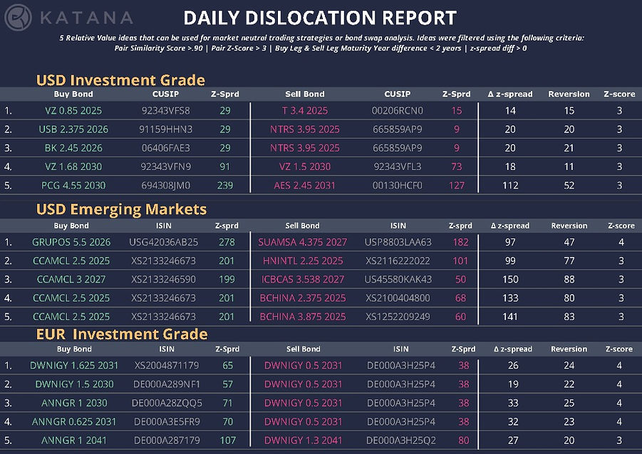Click the 112 delta z-spread value
Screen dimensions: 642x454
510,185
